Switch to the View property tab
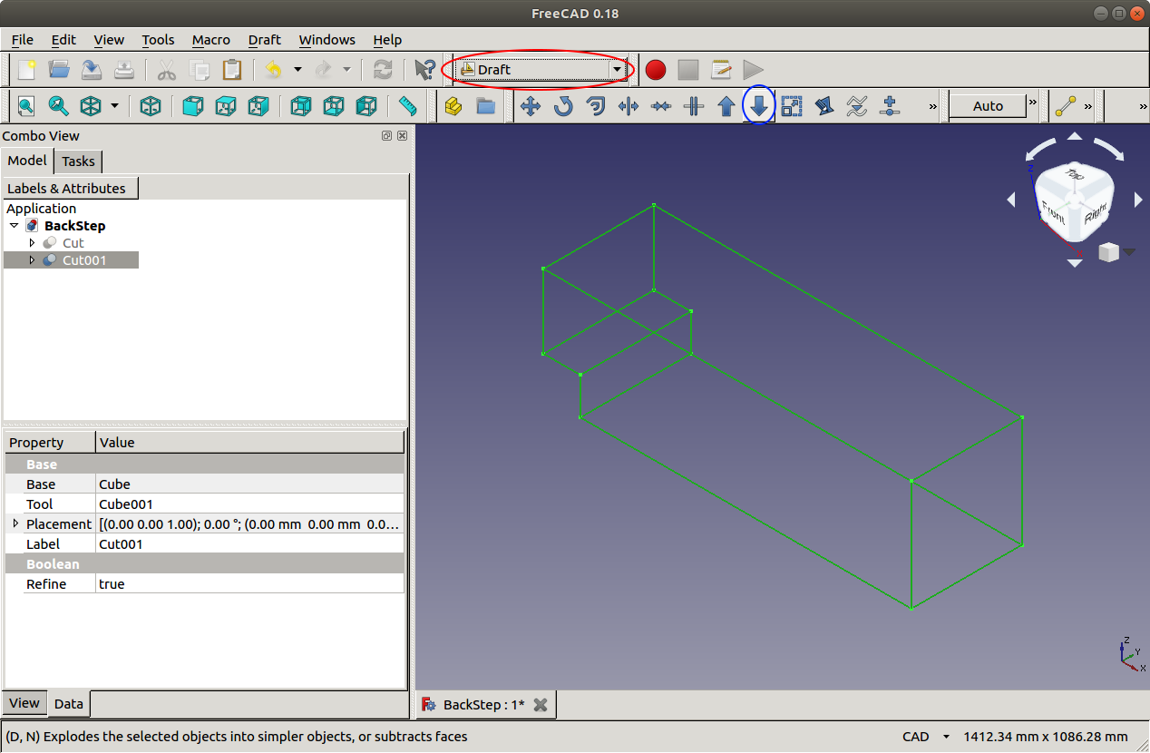The width and height of the screenshot is (1150, 753). click(24, 703)
